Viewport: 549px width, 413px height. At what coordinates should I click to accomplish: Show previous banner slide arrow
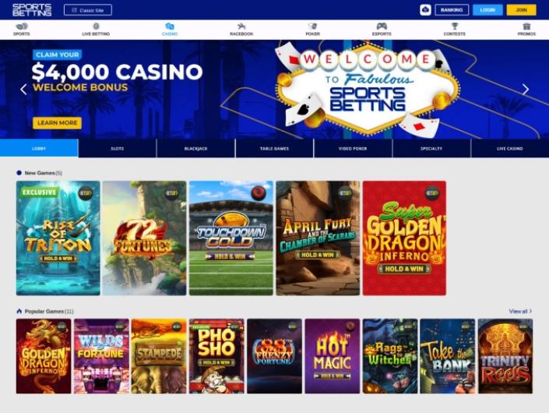[x=23, y=90]
